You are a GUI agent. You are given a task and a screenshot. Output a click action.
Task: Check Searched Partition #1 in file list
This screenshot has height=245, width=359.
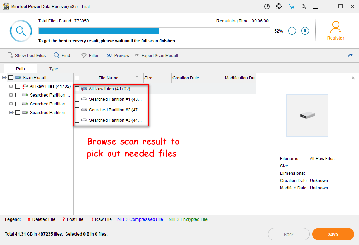point(77,99)
